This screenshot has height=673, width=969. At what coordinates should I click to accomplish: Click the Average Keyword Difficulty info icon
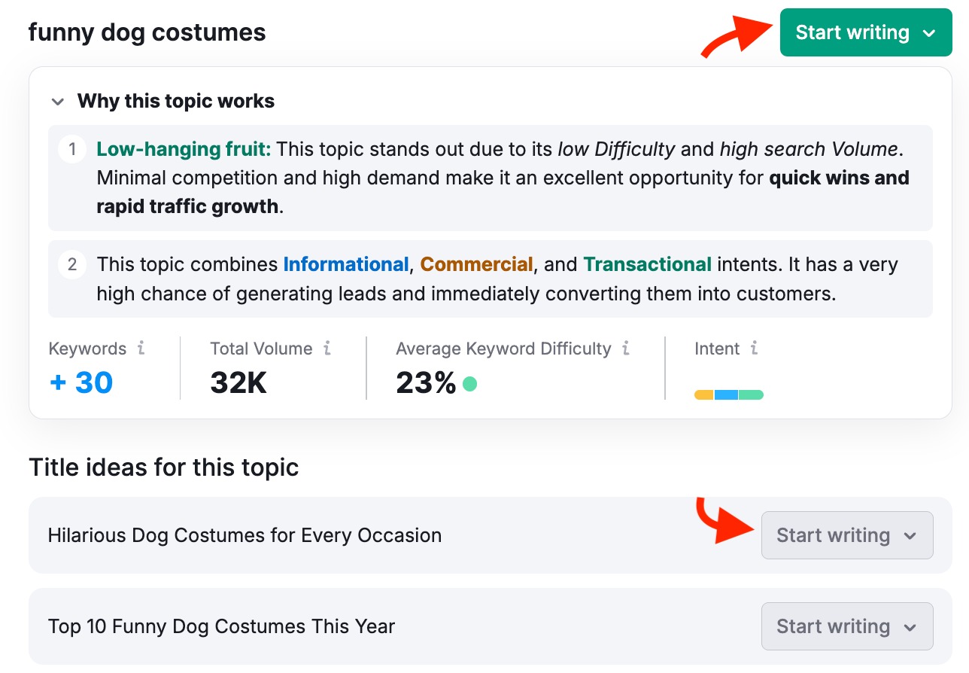tap(626, 349)
